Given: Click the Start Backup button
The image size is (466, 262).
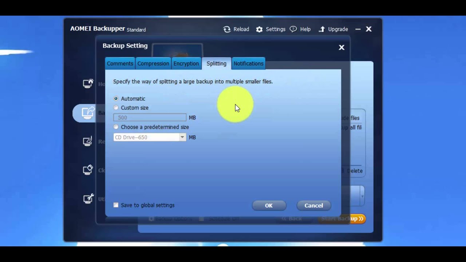Looking at the screenshot, I should click(342, 219).
